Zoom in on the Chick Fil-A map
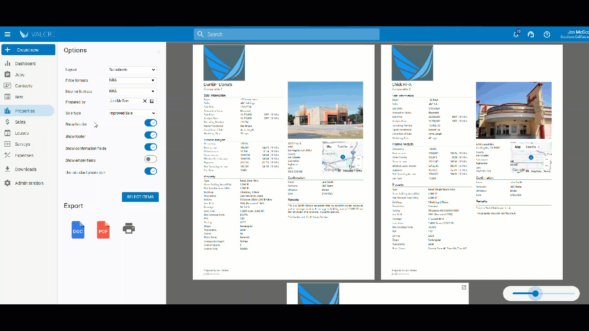589x331 pixels. 547,160
